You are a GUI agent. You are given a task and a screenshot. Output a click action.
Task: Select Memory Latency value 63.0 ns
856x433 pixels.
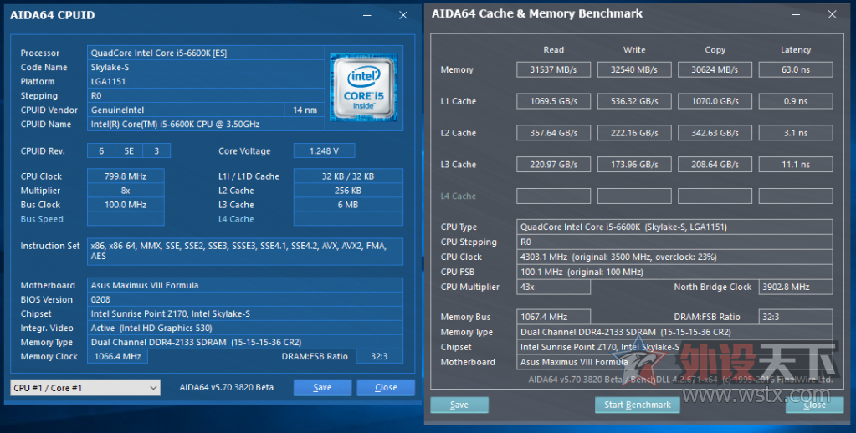click(796, 70)
